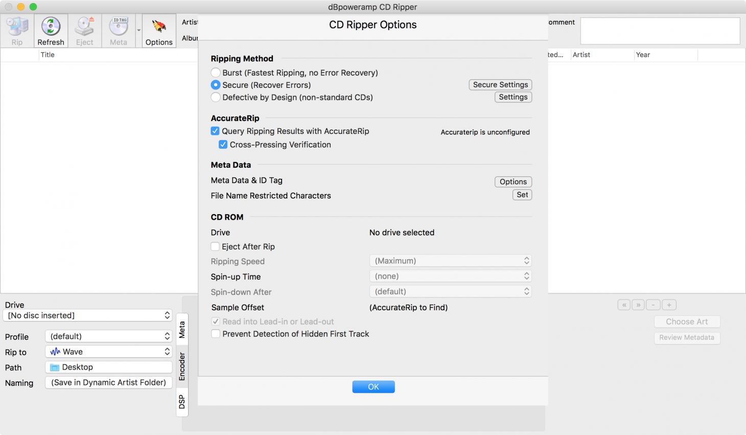Click the add (+) album art button
The height and width of the screenshot is (435, 746).
pos(669,305)
